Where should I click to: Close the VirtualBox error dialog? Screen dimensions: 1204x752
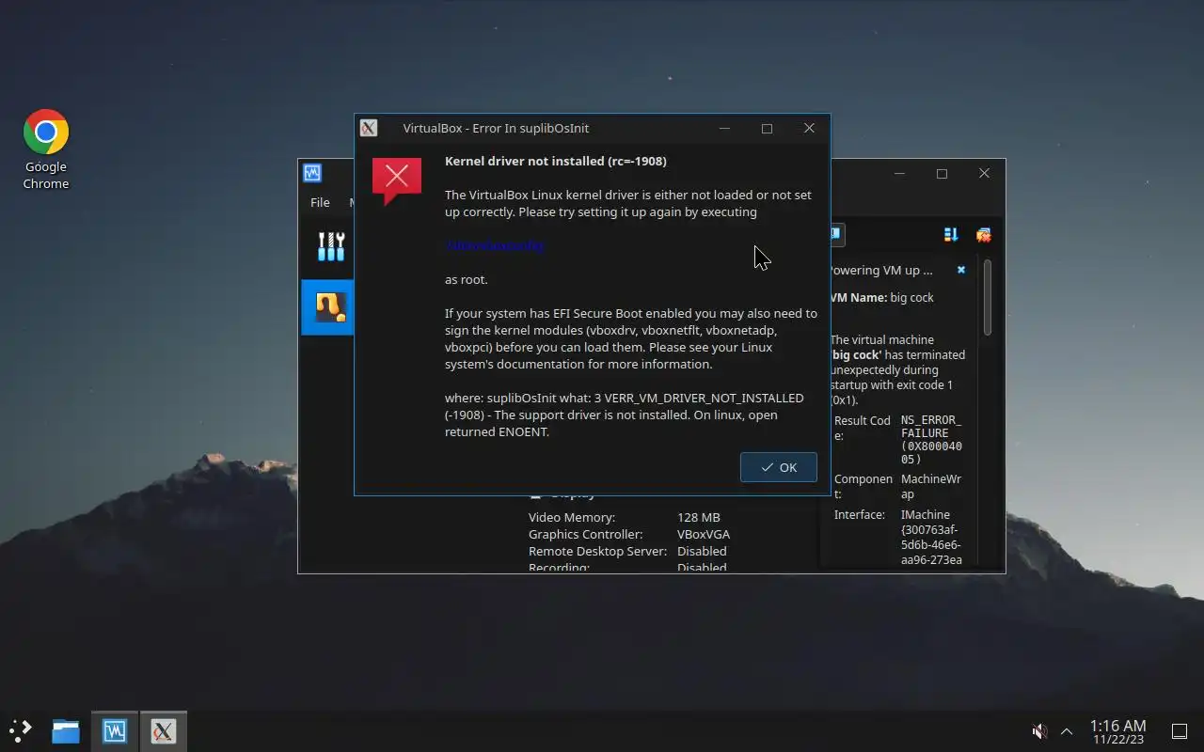click(809, 128)
